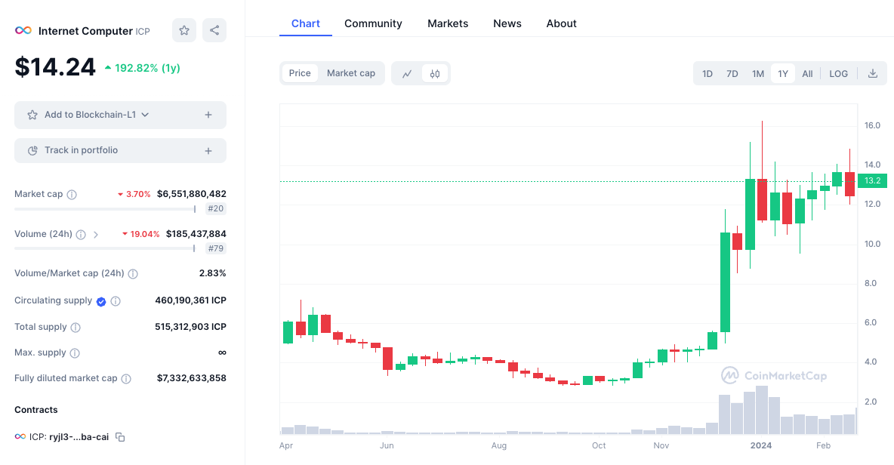894x465 pixels.
Task: Click the portfolio pie chart icon
Action: tap(32, 150)
